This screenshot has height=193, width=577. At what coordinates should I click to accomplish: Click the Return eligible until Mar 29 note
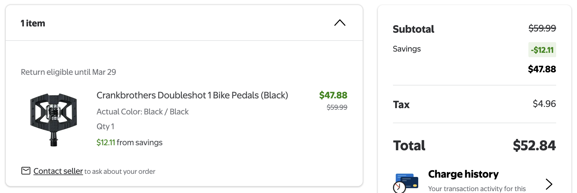[68, 72]
